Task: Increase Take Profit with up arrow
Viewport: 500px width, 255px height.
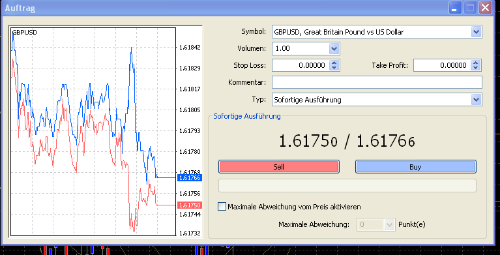Action: coord(475,63)
